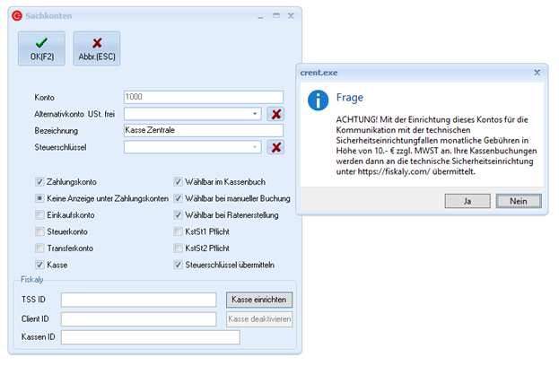Screen dimensions: 559x366
Task: Close the crent.exe dialog with X
Action: point(537,70)
